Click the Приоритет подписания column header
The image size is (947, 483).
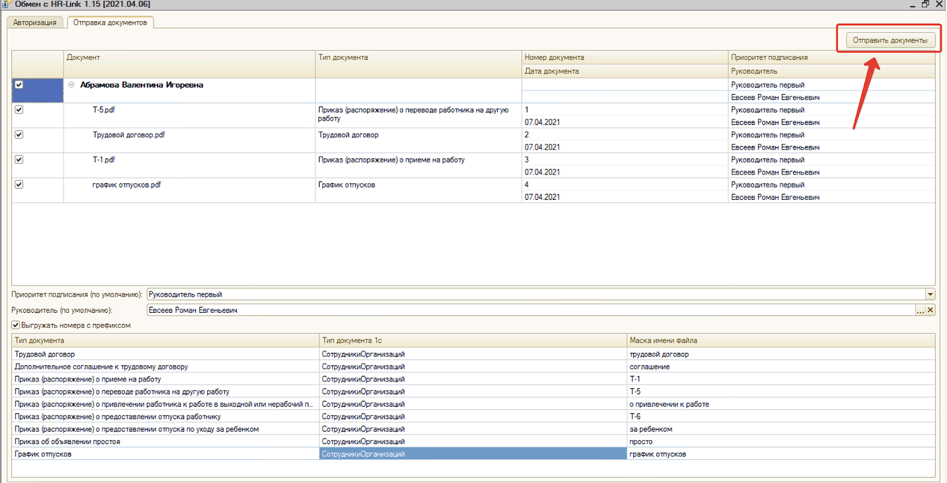pyautogui.click(x=832, y=57)
